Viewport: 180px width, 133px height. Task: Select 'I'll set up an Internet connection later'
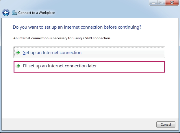tap(60, 66)
